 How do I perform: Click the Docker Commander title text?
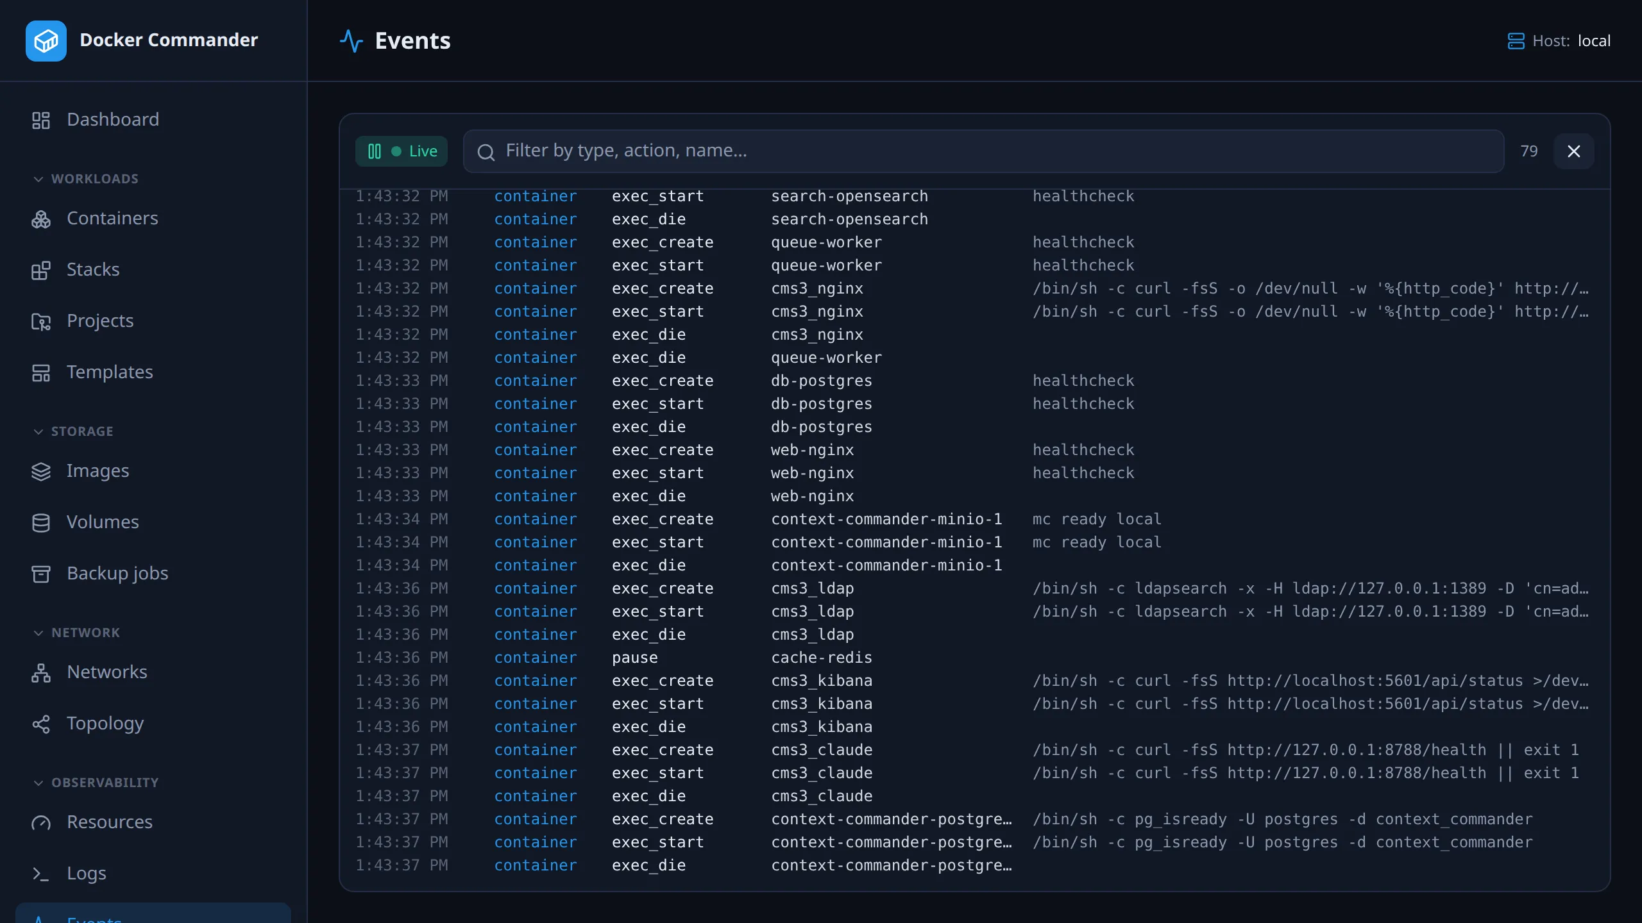click(x=169, y=40)
